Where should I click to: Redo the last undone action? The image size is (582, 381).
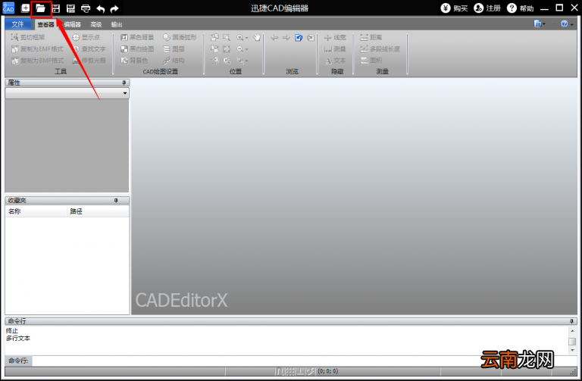[x=114, y=8]
